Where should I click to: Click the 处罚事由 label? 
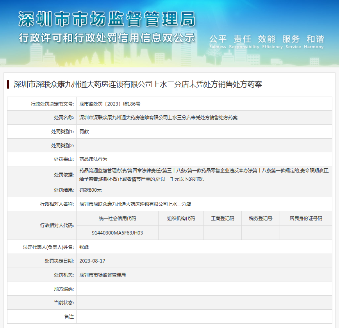(x=64, y=159)
